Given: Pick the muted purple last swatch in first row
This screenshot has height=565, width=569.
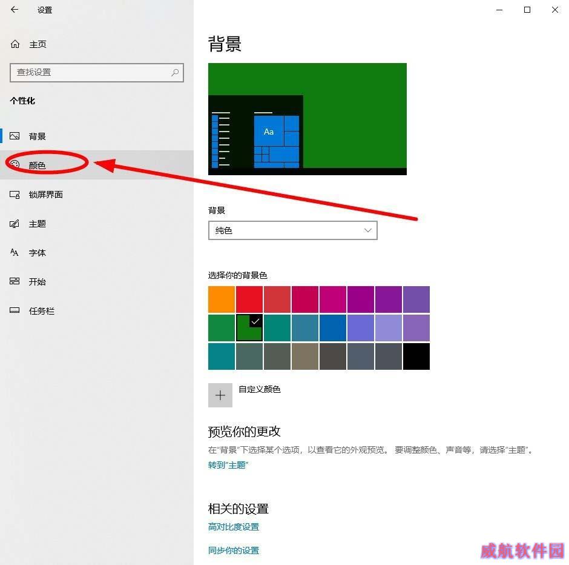Looking at the screenshot, I should pos(416,299).
